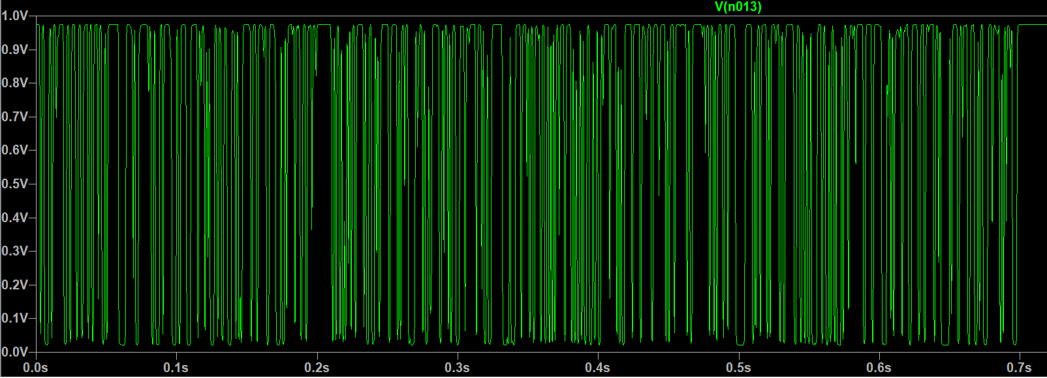Click the 0.4V vertical axis label
Screen dimensions: 1047x378
[14, 218]
